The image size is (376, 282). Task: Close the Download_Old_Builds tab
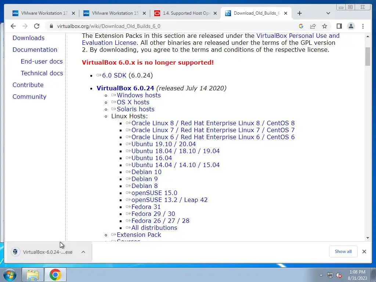pos(286,13)
